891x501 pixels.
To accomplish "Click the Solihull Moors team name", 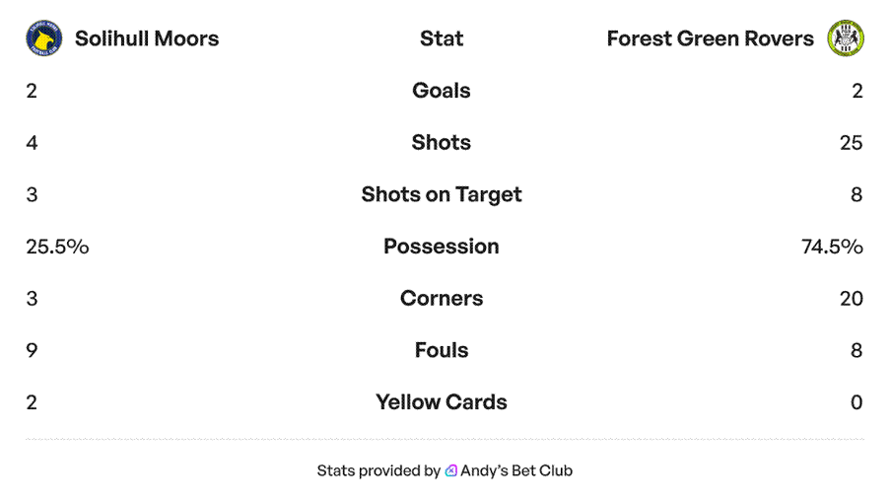I will coord(147,38).
